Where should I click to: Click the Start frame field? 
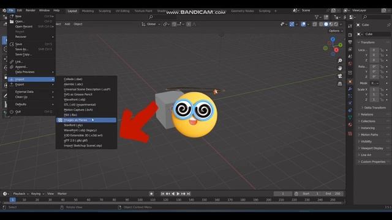tap(311, 194)
